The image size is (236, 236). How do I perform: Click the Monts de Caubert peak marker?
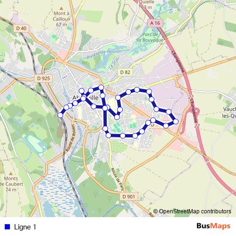pos(11,173)
